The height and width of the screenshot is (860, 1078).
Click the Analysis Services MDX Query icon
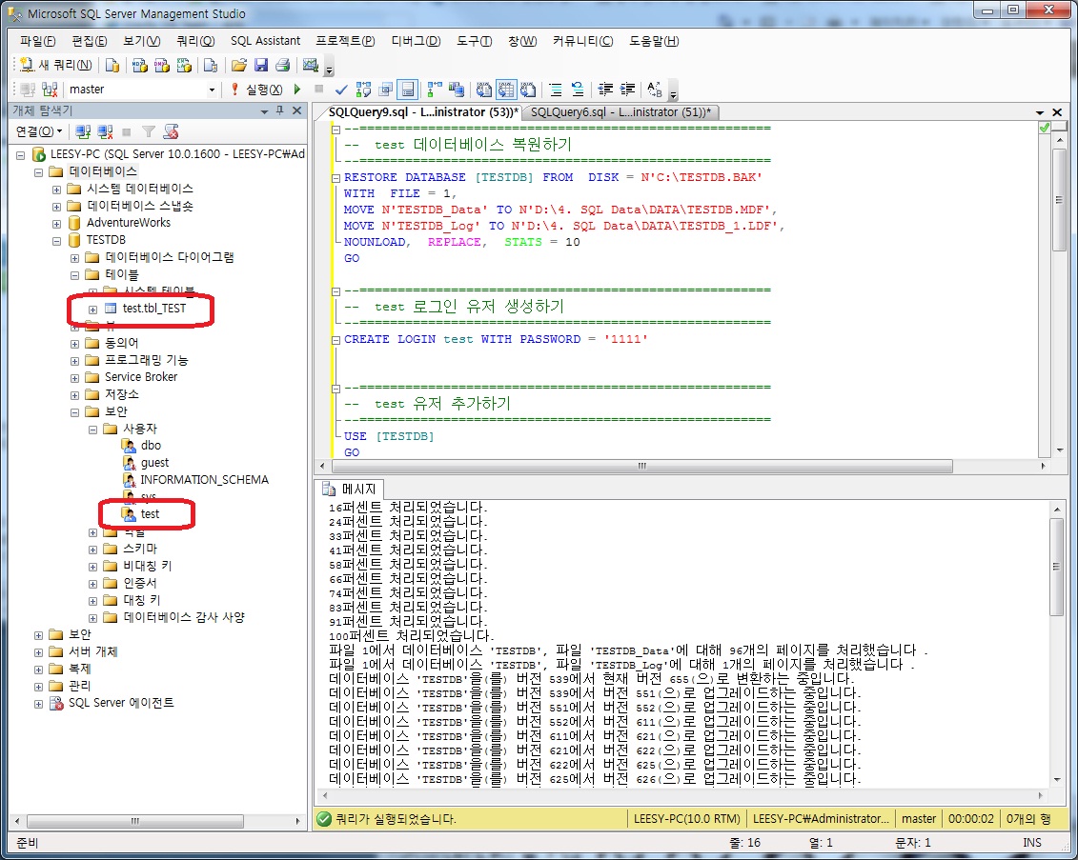(x=139, y=66)
